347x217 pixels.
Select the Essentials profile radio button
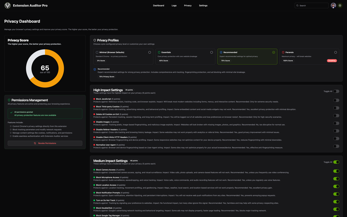[x=211, y=52]
